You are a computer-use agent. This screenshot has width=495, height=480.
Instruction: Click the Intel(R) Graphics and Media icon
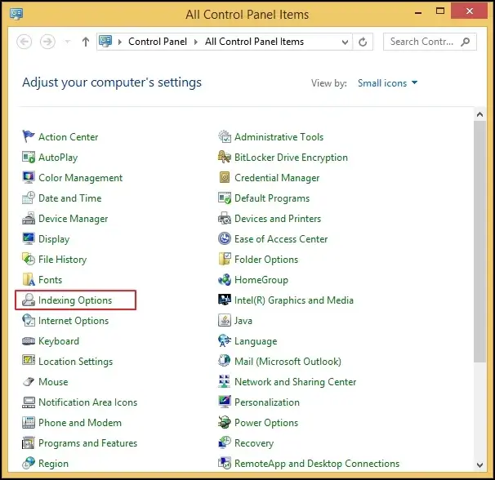click(x=225, y=300)
